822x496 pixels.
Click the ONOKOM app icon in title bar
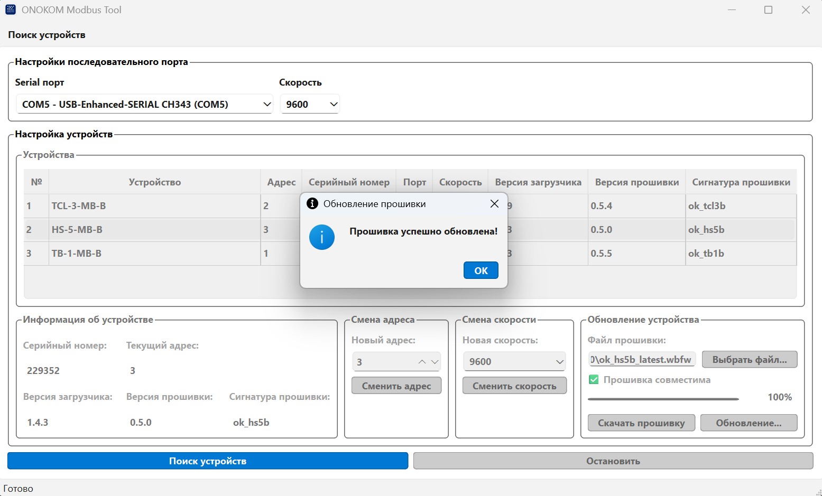coord(11,10)
